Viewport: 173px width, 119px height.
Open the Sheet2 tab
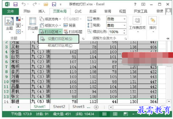[59, 107]
